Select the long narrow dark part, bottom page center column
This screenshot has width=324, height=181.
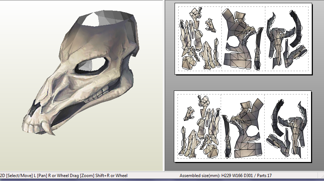click(x=226, y=136)
